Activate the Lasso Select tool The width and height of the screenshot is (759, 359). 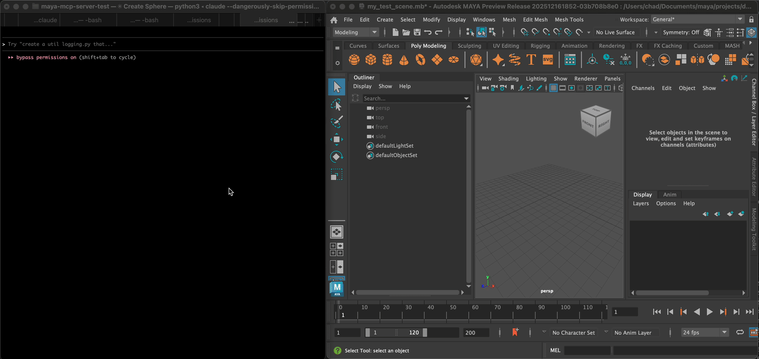point(337,105)
